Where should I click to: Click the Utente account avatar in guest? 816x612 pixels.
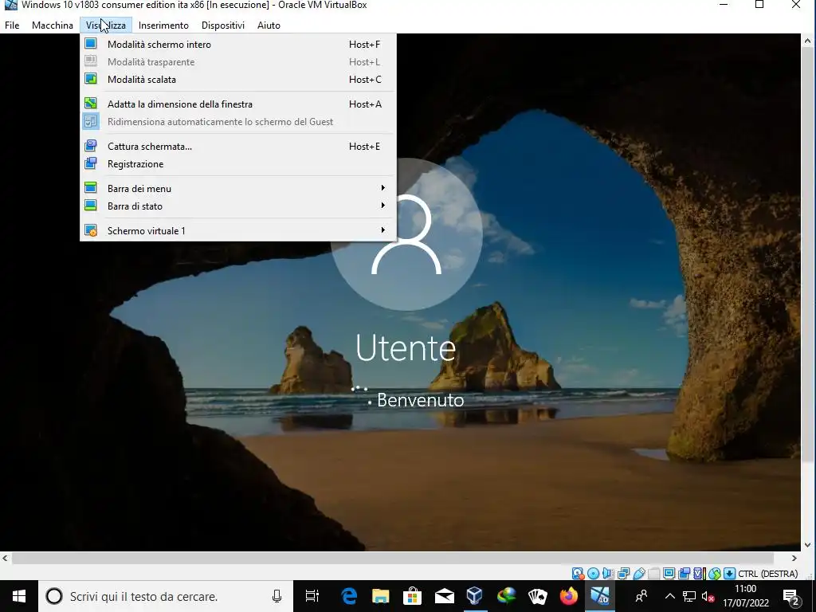tap(406, 235)
